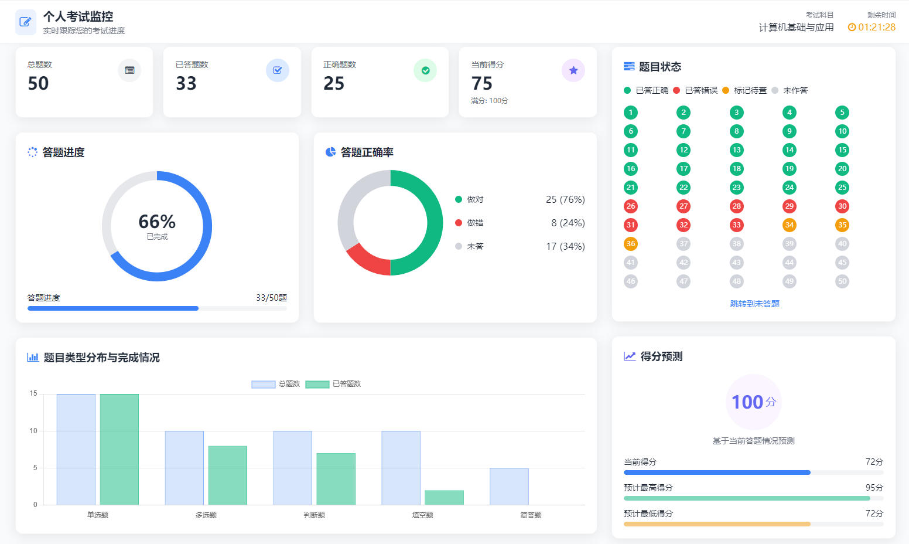Image resolution: width=909 pixels, height=544 pixels.
Task: Click the 题目类型分布 bar chart icon
Action: (33, 357)
